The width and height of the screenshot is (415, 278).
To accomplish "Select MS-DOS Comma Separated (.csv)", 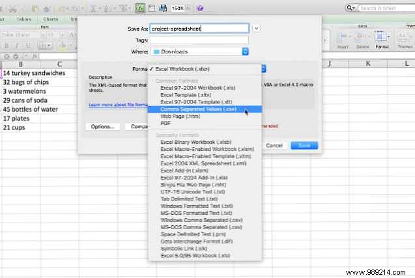I will (205, 227).
